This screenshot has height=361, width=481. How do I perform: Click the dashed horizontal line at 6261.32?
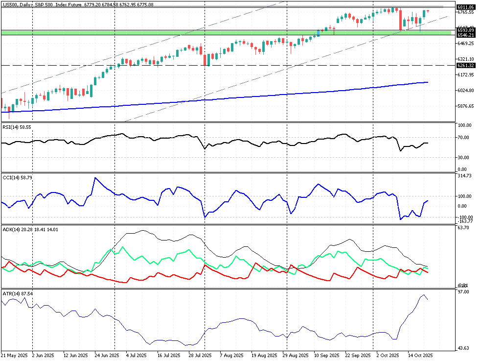pos(245,65)
